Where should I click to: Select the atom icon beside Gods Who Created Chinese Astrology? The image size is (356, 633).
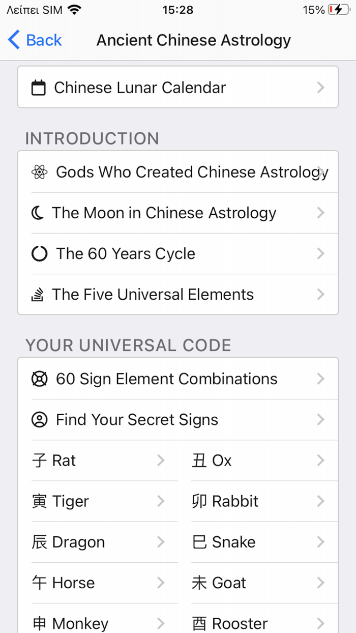[40, 171]
